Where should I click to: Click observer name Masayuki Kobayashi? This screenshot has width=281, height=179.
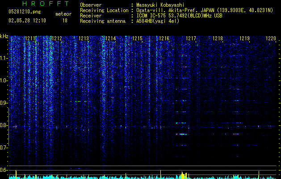click(160, 5)
